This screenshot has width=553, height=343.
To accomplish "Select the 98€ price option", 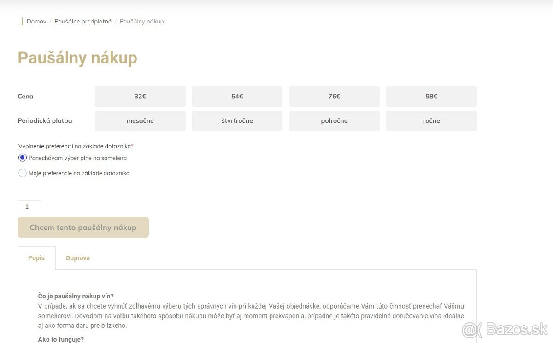I will (x=431, y=97).
